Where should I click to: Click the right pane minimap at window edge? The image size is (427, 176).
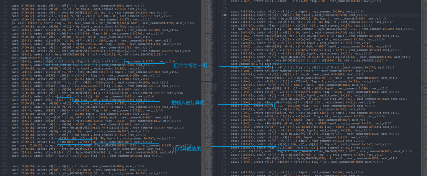pos(422,83)
